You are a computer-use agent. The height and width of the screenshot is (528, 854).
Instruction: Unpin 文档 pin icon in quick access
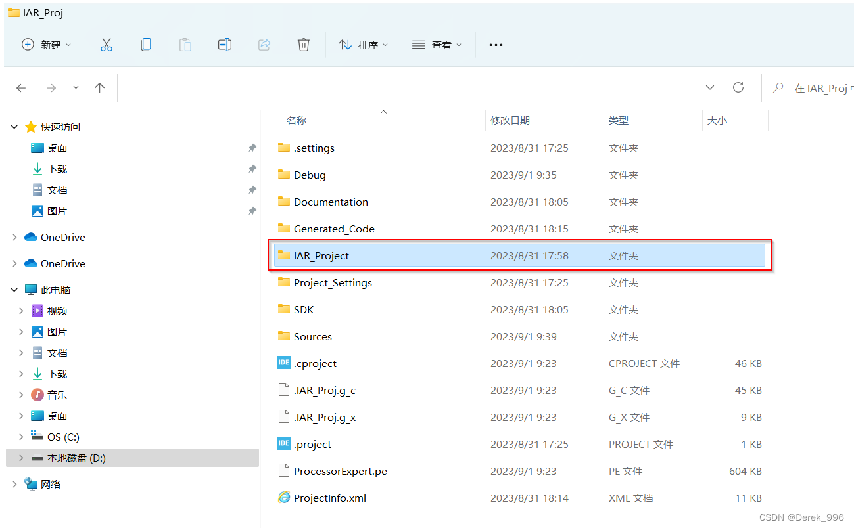252,190
